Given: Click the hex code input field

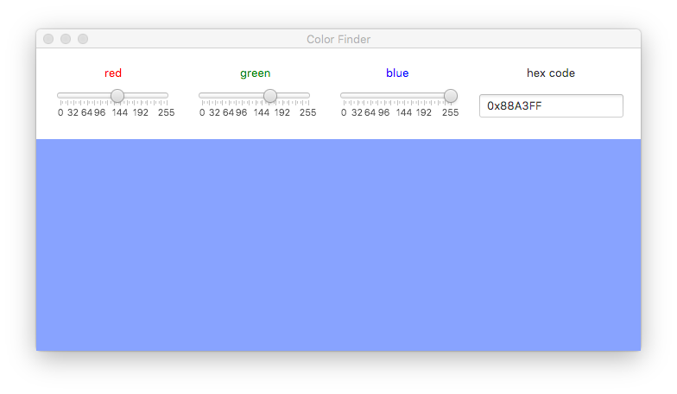Looking at the screenshot, I should click(551, 105).
